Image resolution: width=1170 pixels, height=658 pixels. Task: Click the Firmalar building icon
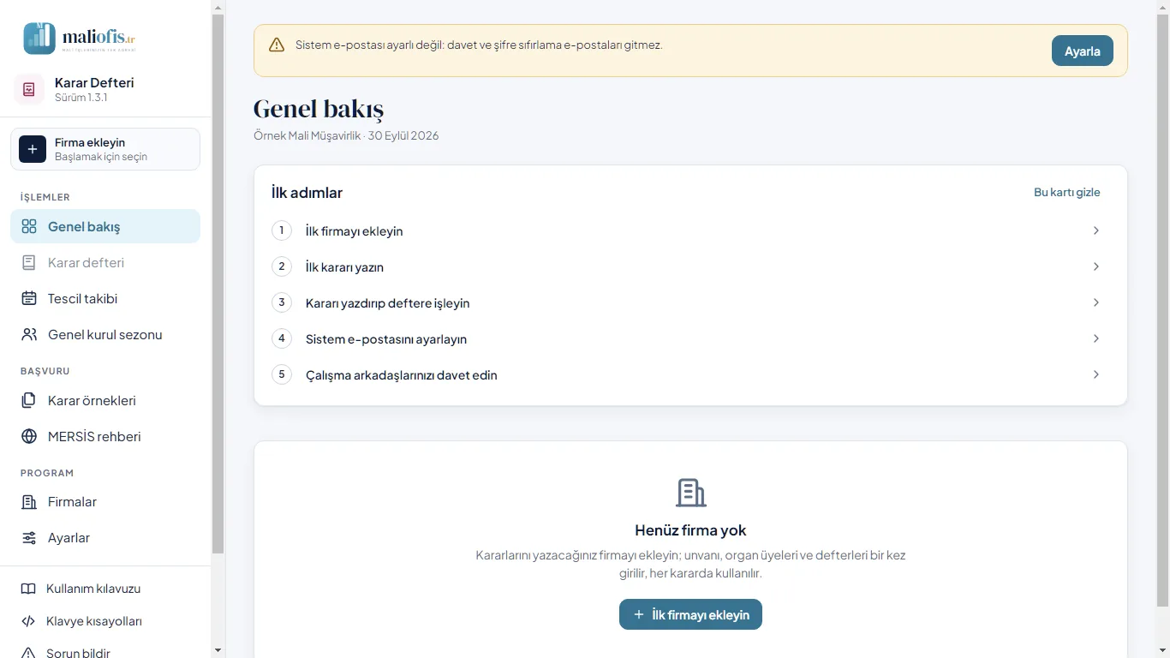(x=29, y=502)
